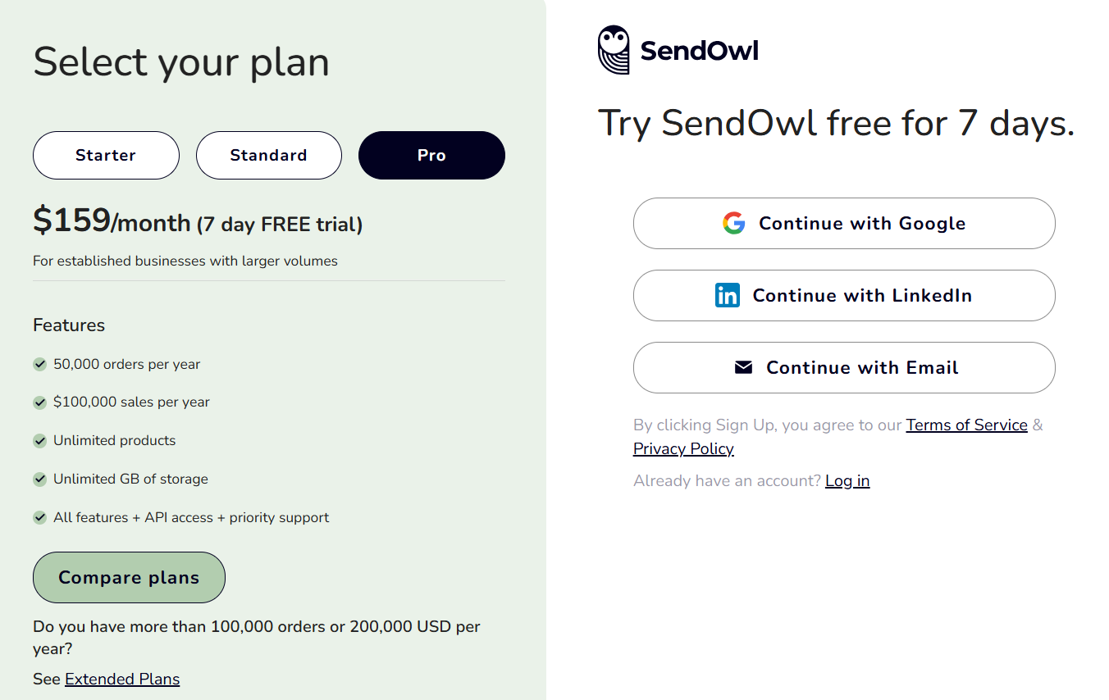The height and width of the screenshot is (700, 1109).
Task: Click the checkmark beside Unlimited GB of storage
Action: [x=39, y=479]
